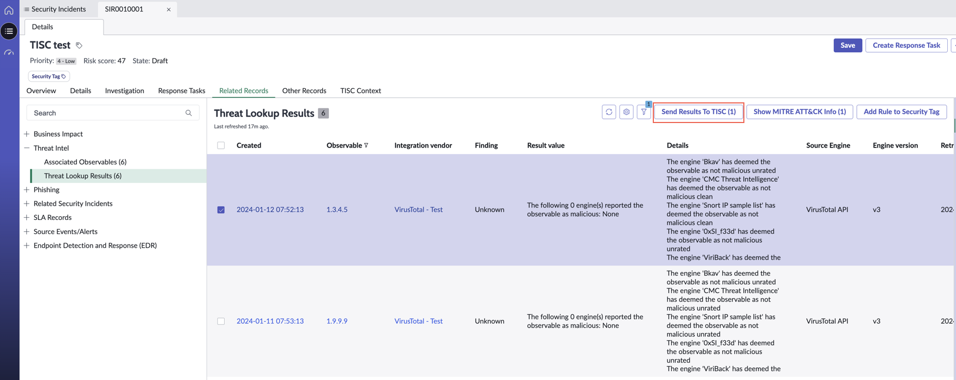Screen dimensions: 956x380
Task: Switch to the Investigation tab
Action: 124,91
